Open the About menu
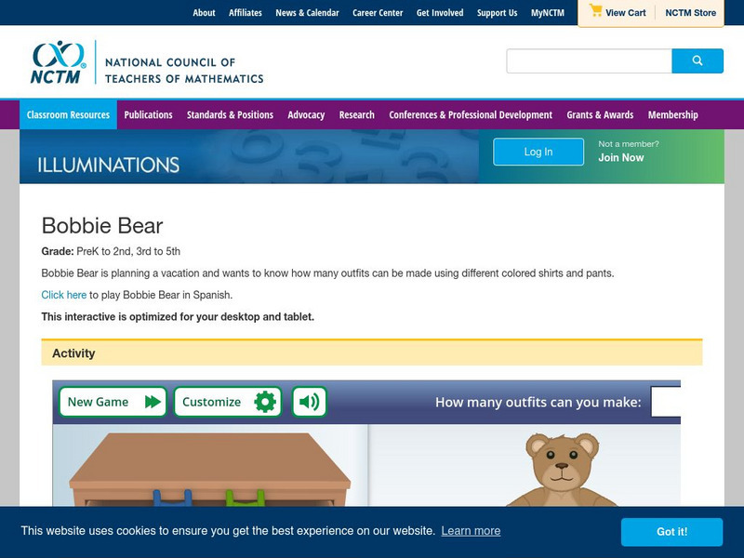The image size is (744, 558). (204, 13)
